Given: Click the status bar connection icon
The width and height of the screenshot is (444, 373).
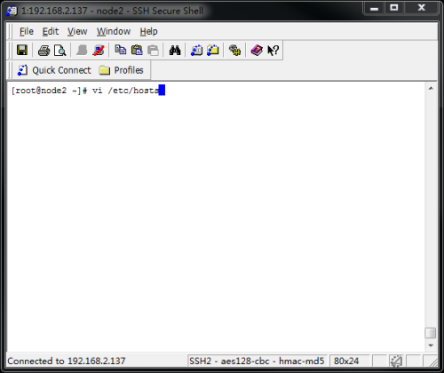Looking at the screenshot, I should pyautogui.click(x=396, y=361).
